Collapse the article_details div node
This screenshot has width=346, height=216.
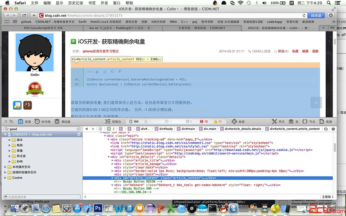pyautogui.click(x=109, y=157)
